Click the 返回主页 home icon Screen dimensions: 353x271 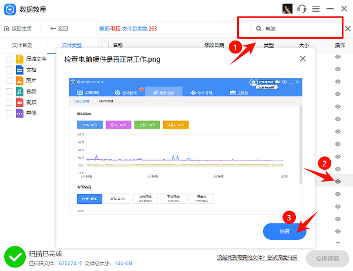point(7,28)
